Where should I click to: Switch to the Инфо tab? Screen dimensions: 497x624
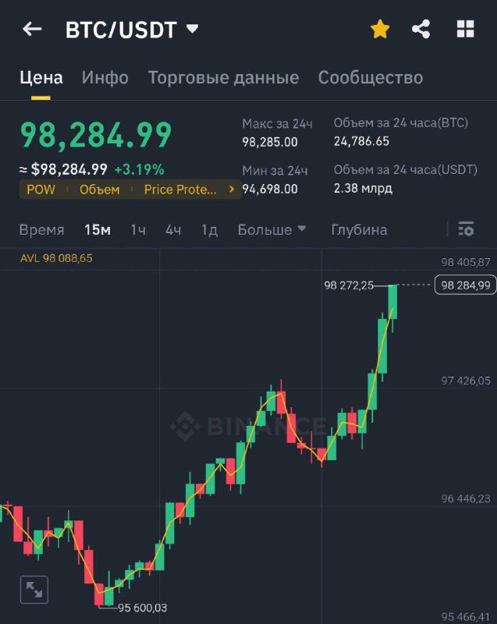pyautogui.click(x=105, y=77)
